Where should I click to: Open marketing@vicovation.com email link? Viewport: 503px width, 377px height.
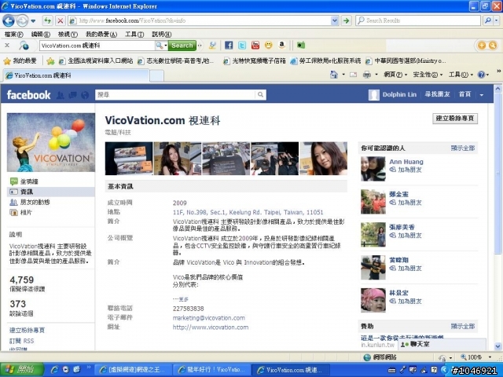(208, 318)
